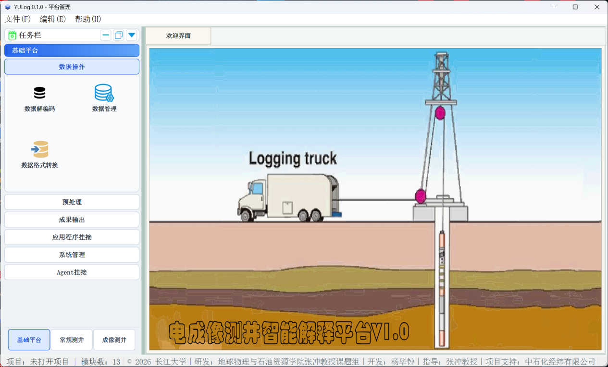Viewport: 608px width, 367px height.
Task: Select the 基础平台 header in the task panel
Action: [72, 50]
